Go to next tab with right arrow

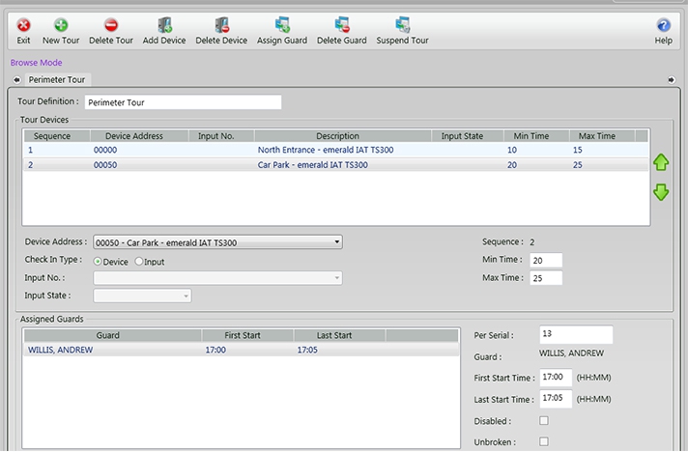click(672, 80)
